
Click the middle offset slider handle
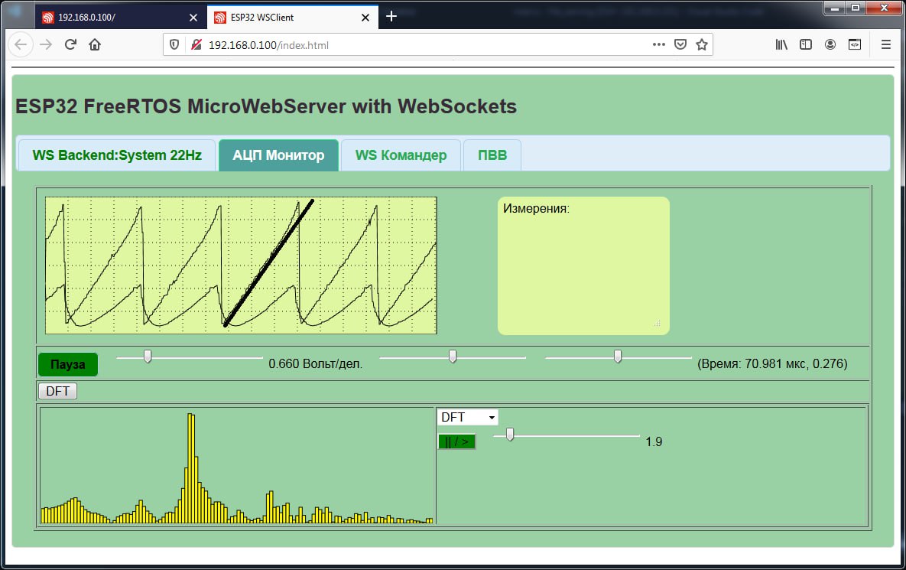(453, 356)
